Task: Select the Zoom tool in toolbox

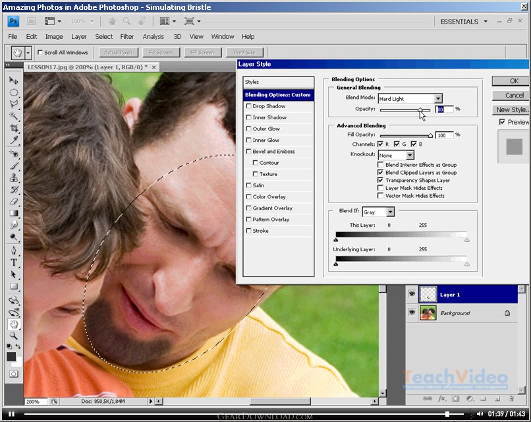Action: [14, 336]
